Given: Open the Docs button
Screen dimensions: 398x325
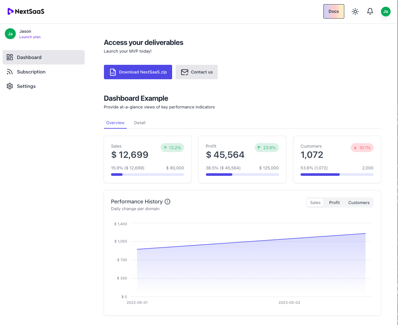Looking at the screenshot, I should pyautogui.click(x=334, y=12).
